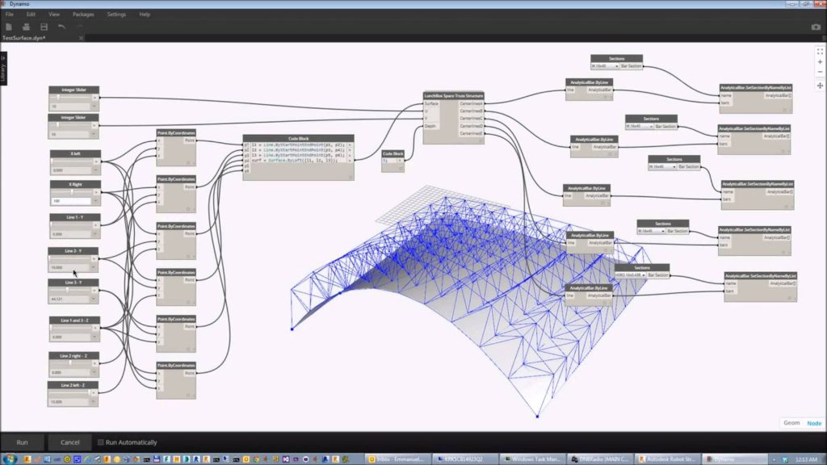Select the Pan tool icon
The width and height of the screenshot is (827, 465).
click(820, 85)
